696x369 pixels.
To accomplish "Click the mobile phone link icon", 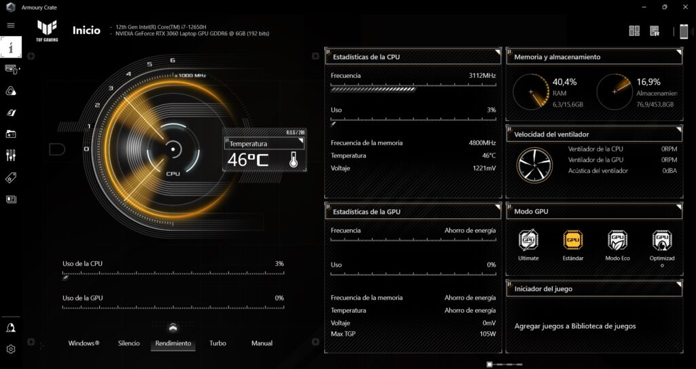I will click(684, 31).
